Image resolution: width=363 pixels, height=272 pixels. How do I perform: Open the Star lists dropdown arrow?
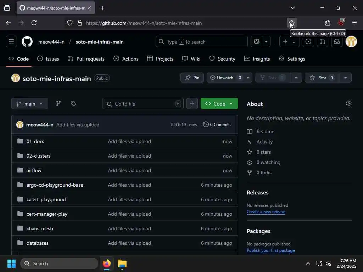pyautogui.click(x=346, y=78)
